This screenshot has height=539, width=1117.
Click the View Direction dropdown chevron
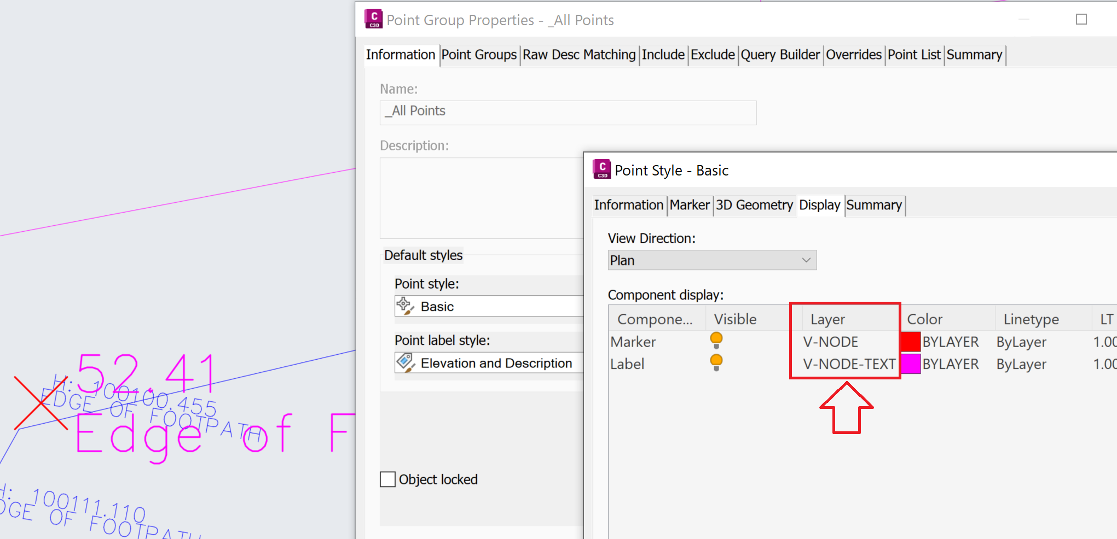[806, 260]
